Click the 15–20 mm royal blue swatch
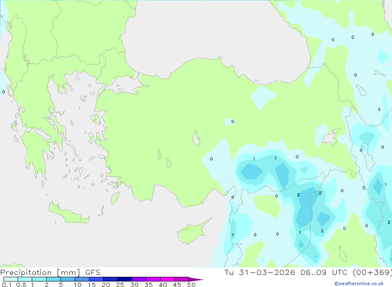Image resolution: width=392 pixels, height=287 pixels. (96, 279)
